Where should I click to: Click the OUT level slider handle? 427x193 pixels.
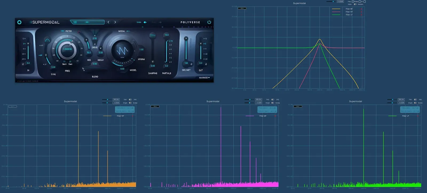[201, 44]
